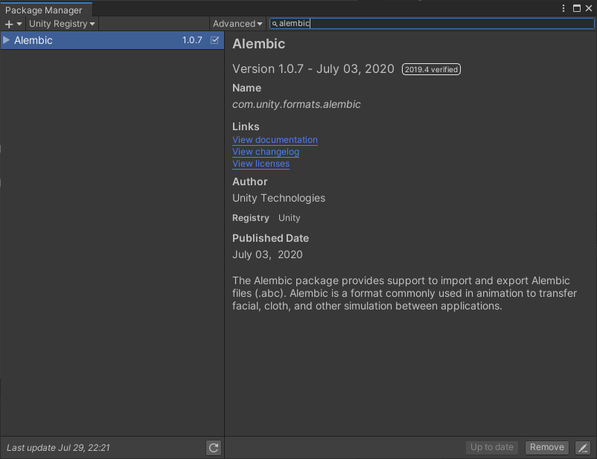Screen dimensions: 597x459
Task: Select the Alembic package row
Action: [x=112, y=40]
